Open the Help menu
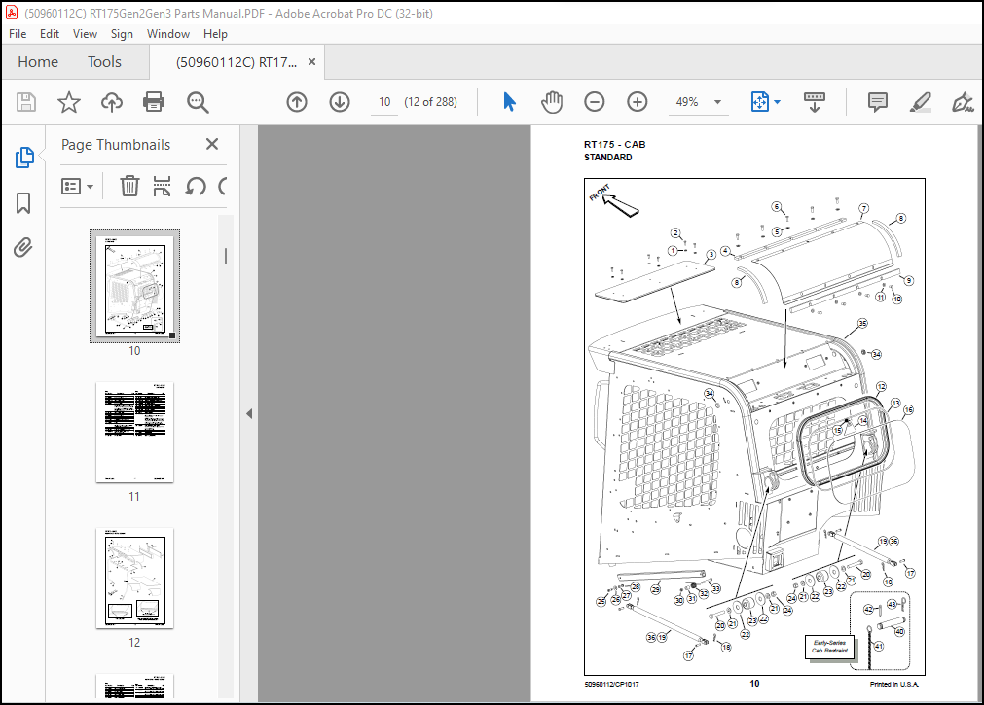Image resolution: width=984 pixels, height=705 pixels. point(215,34)
